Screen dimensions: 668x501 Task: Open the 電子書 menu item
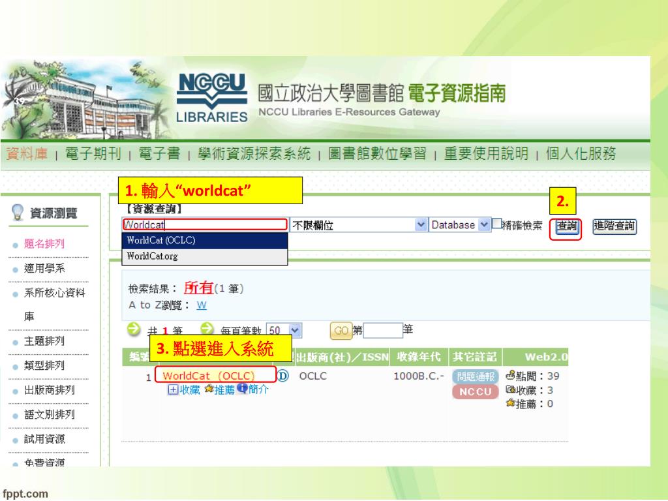(159, 153)
